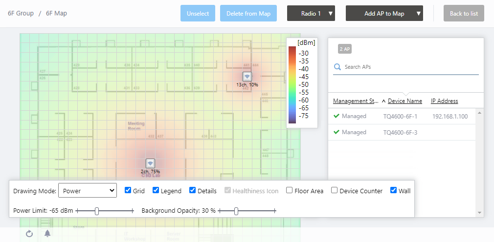The image size is (494, 242).
Task: Click the 2 AP count badge
Action: click(x=344, y=49)
